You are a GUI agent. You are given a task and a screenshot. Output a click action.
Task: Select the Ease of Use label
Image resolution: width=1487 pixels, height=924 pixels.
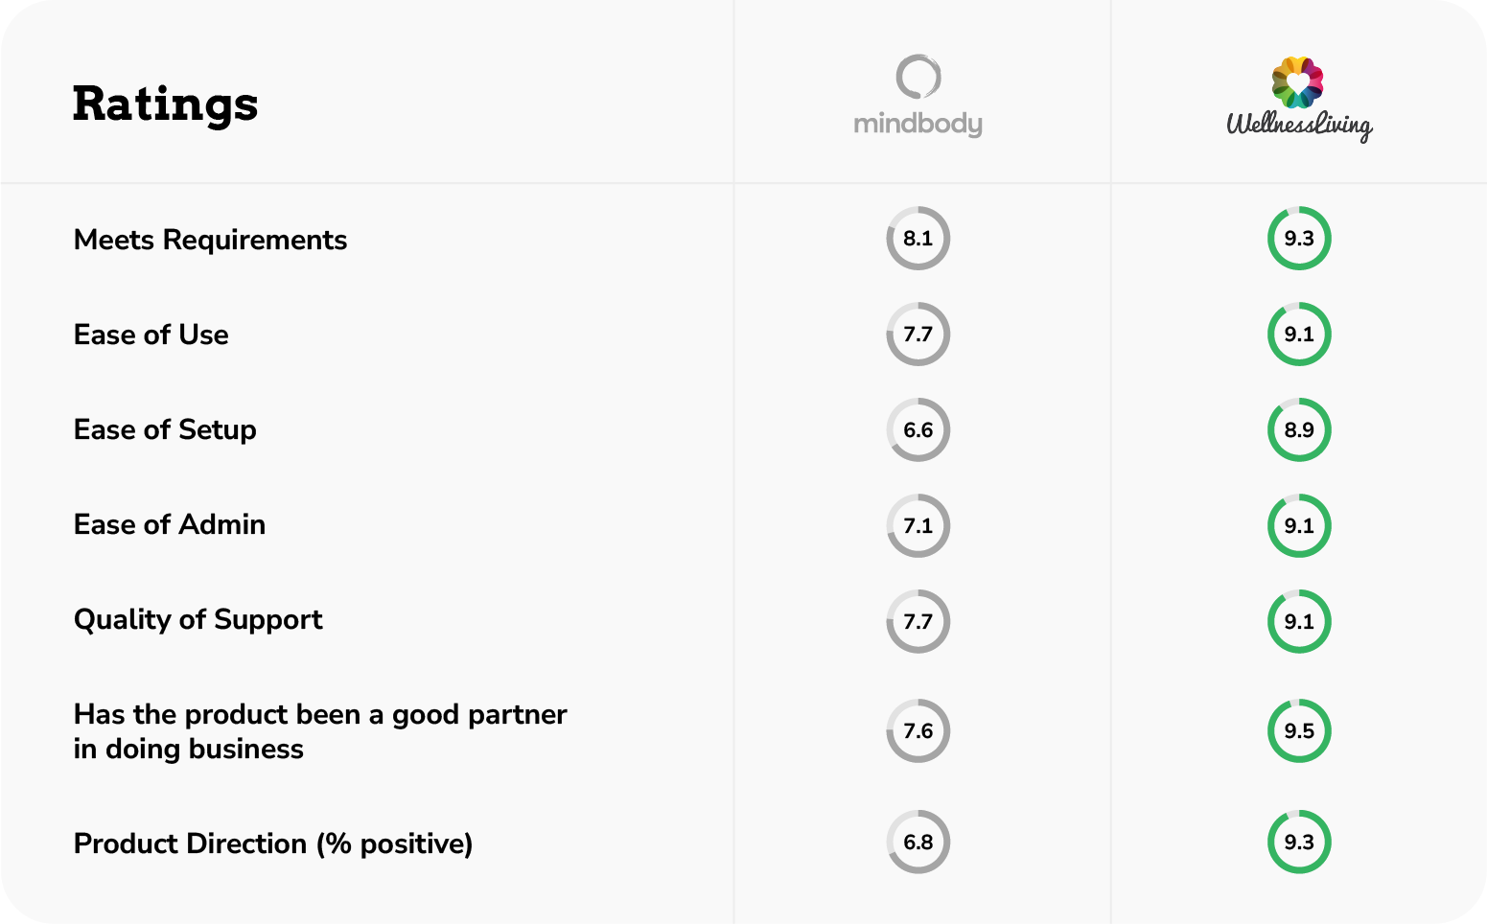click(x=151, y=335)
